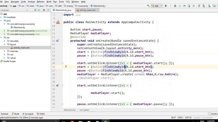
Task: Collapse the res folder
Action: pyautogui.click(x=1, y=38)
